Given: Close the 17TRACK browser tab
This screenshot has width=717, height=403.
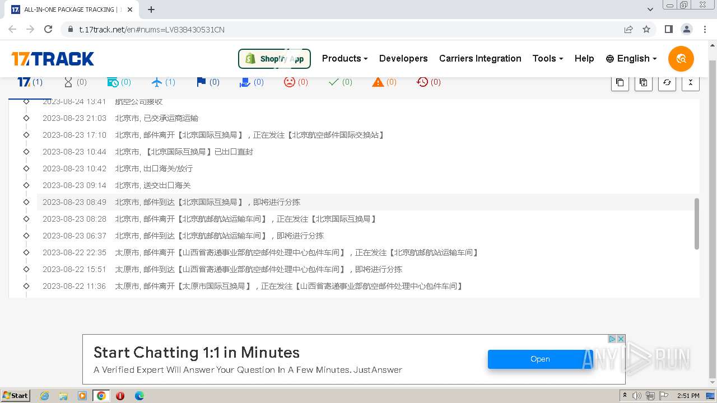Looking at the screenshot, I should click(130, 10).
